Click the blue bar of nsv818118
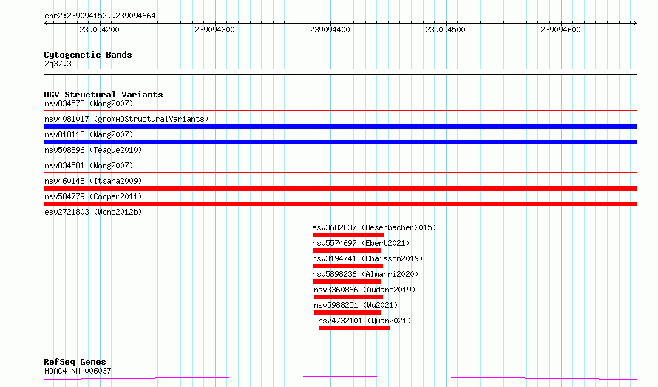658x387 pixels. (x=340, y=142)
